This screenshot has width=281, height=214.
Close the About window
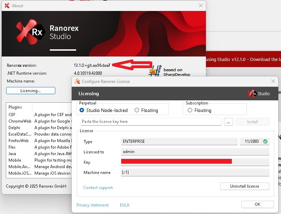click(201, 5)
